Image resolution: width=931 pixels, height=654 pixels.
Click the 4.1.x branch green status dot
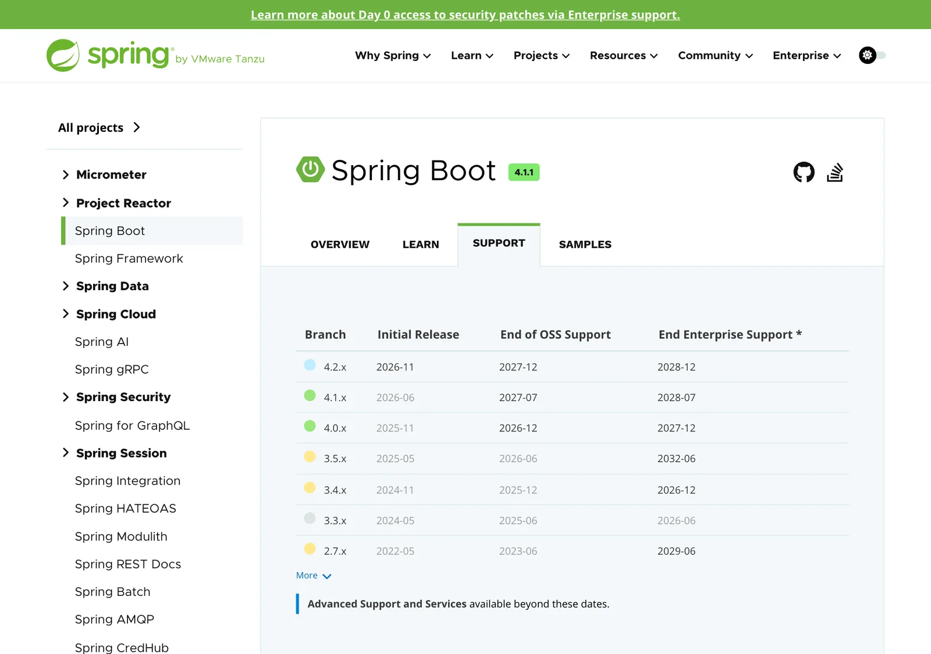[310, 395]
